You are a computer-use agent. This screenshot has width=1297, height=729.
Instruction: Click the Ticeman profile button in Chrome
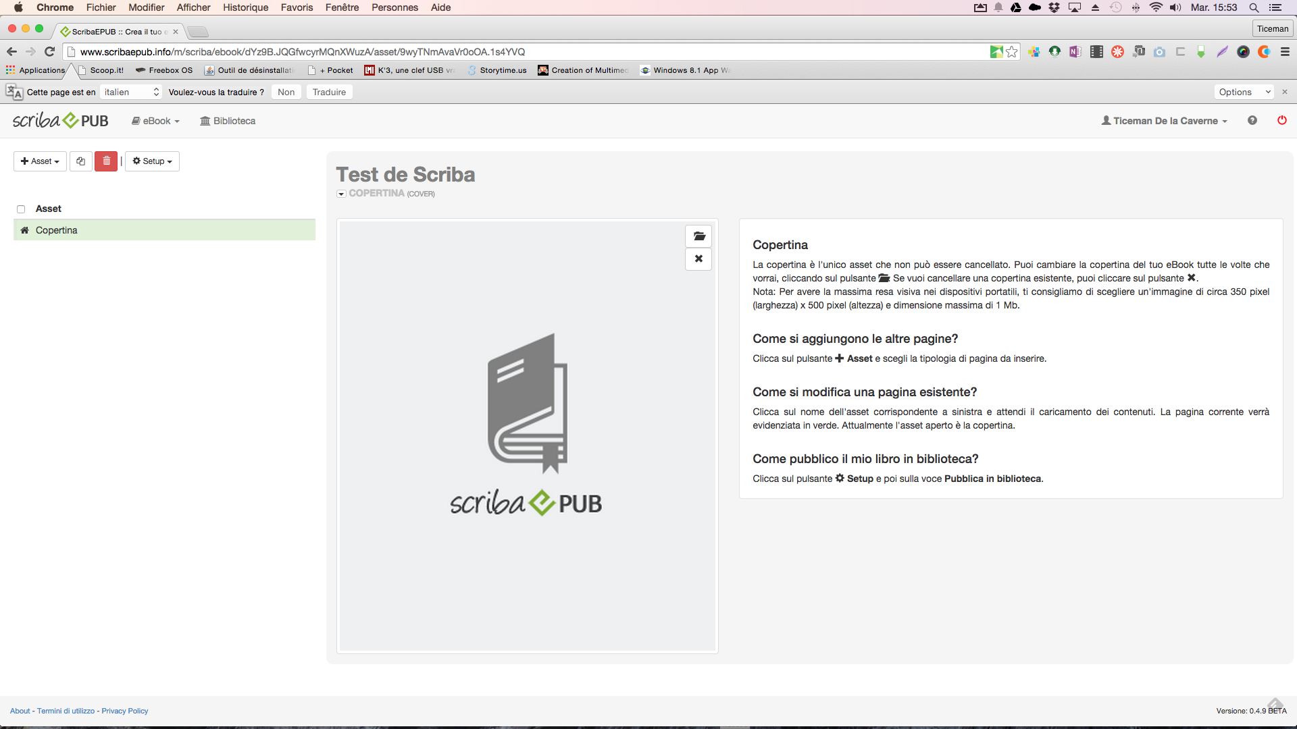(1273, 28)
